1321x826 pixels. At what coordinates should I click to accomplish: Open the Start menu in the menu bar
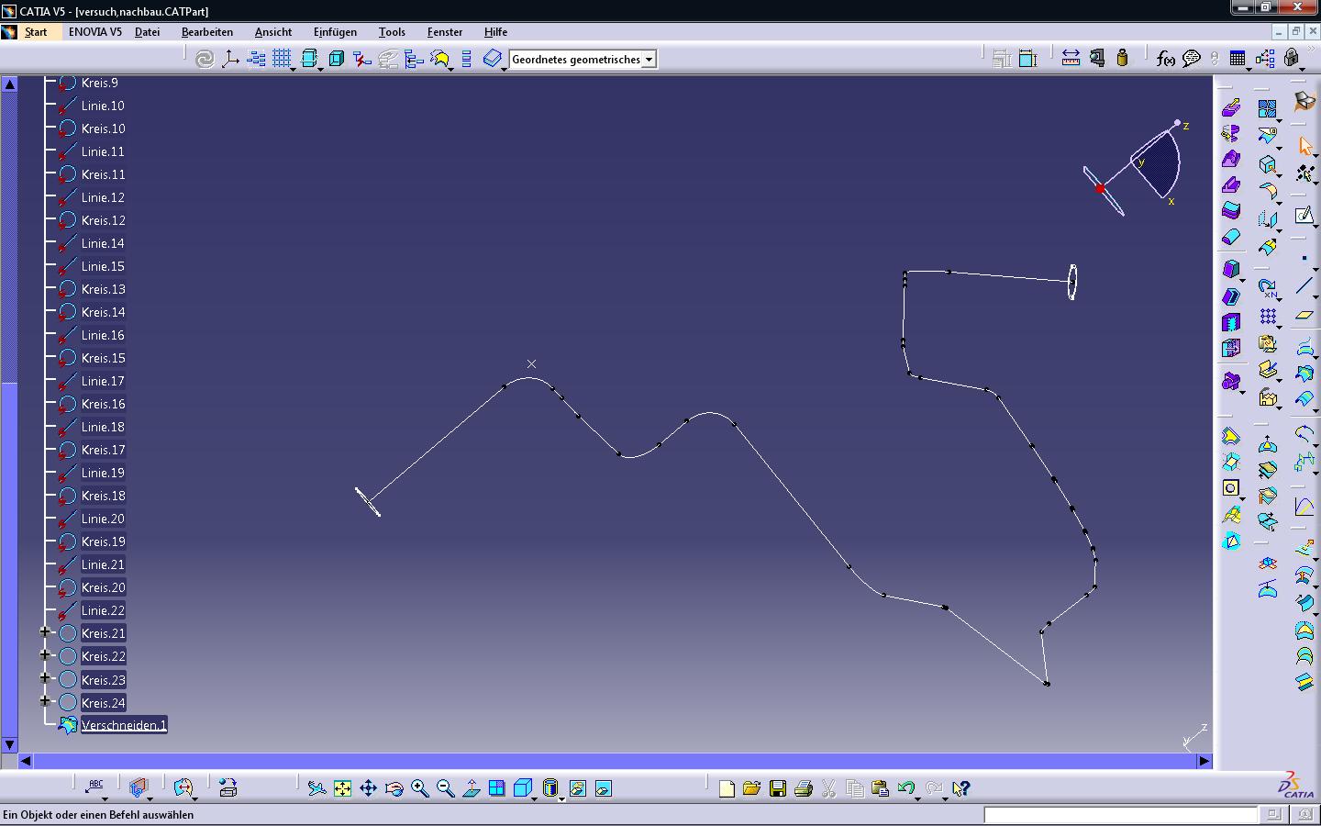pyautogui.click(x=36, y=32)
